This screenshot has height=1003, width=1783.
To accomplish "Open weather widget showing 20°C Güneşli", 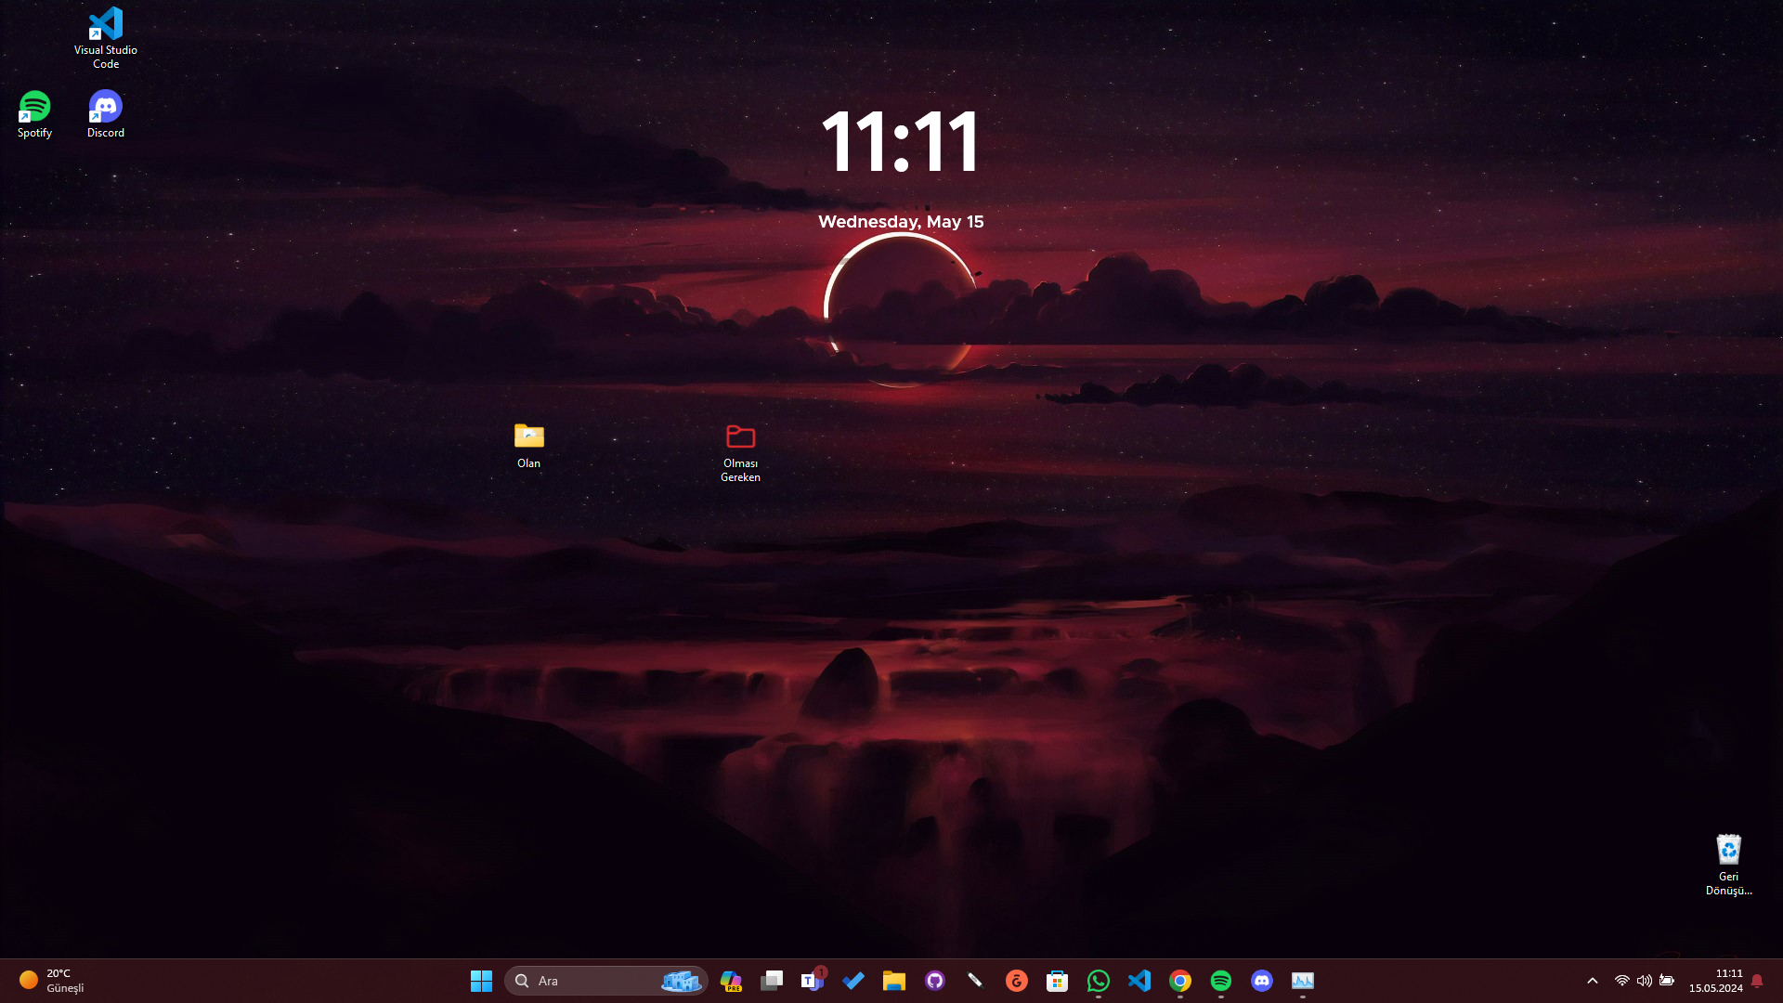I will coord(53,981).
